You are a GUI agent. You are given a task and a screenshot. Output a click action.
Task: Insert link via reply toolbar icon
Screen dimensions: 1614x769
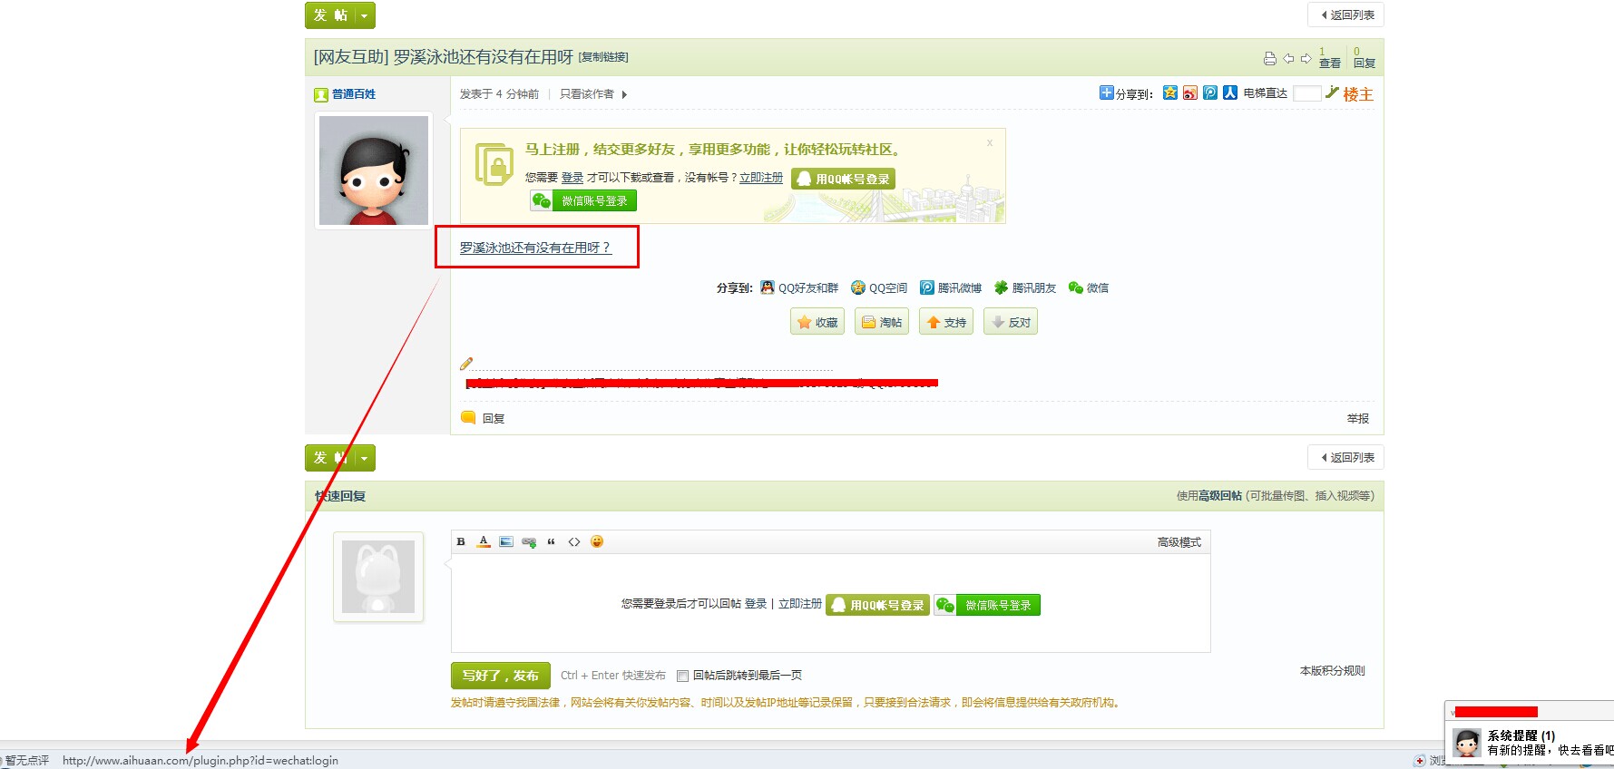tap(529, 541)
